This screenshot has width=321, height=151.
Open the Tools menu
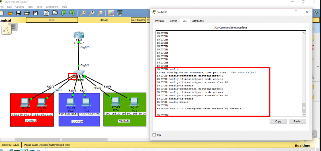[x=40, y=7]
